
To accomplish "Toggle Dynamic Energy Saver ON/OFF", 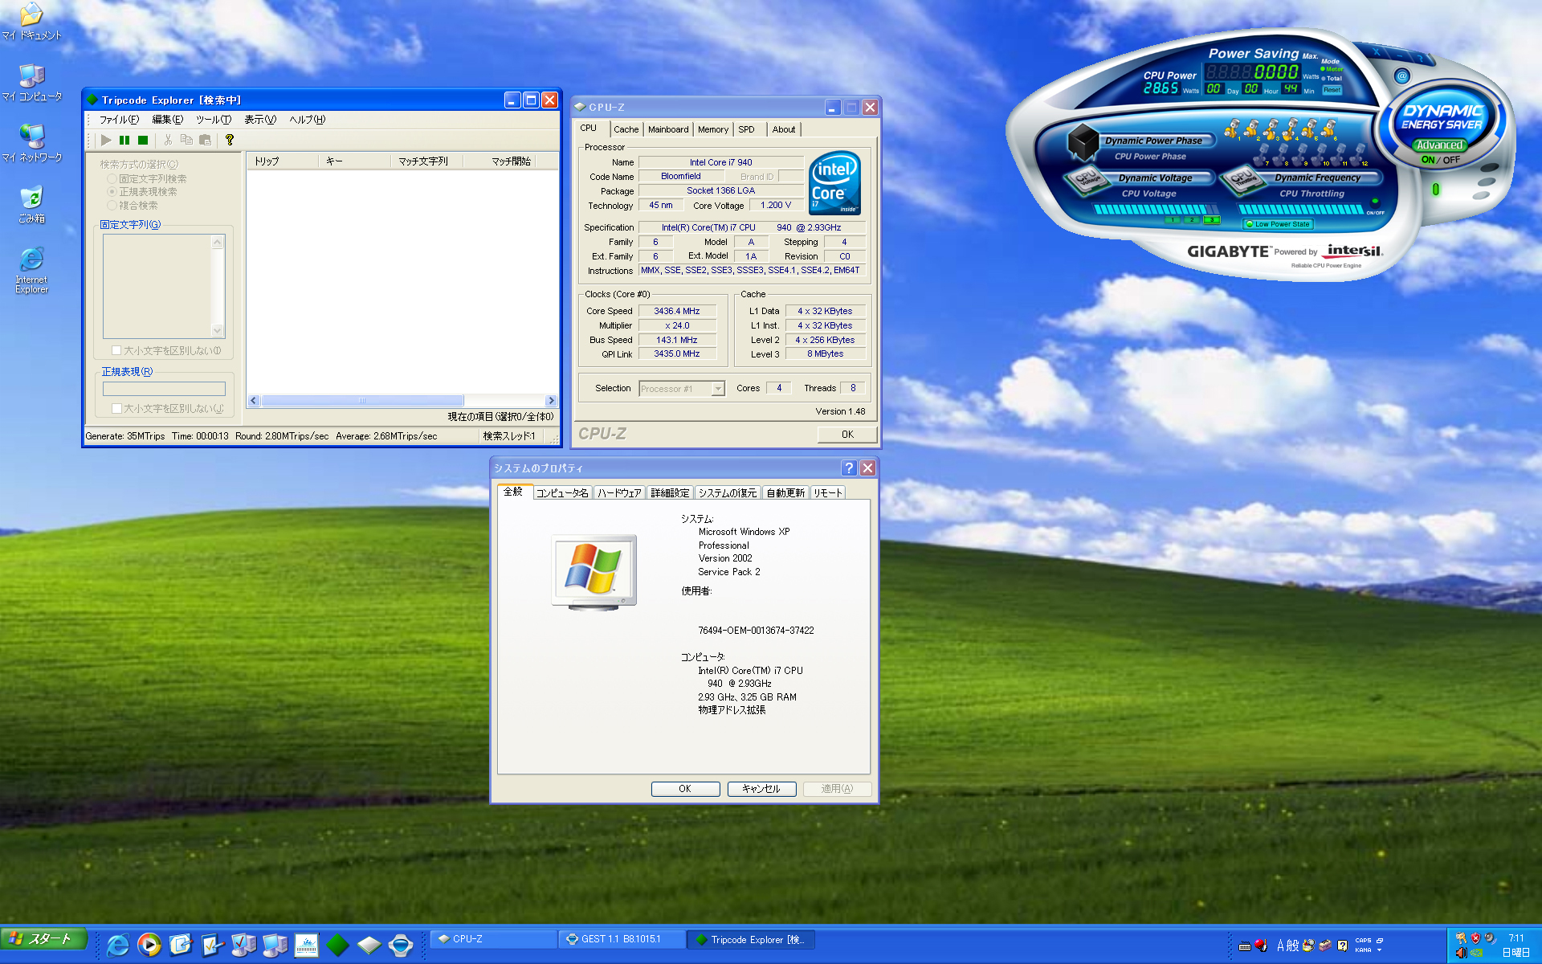I will (1440, 160).
